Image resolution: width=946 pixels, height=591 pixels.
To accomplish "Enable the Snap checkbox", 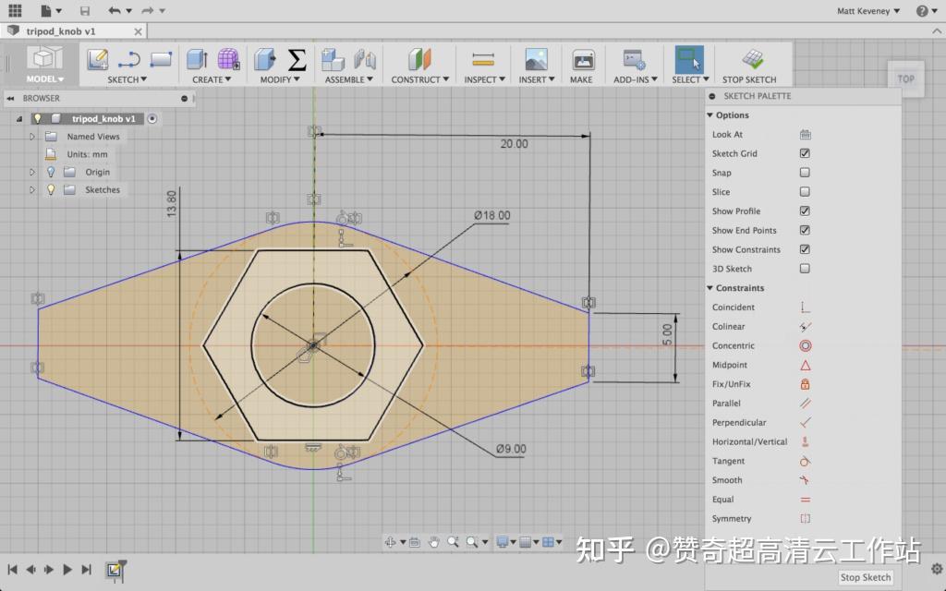I will (805, 173).
